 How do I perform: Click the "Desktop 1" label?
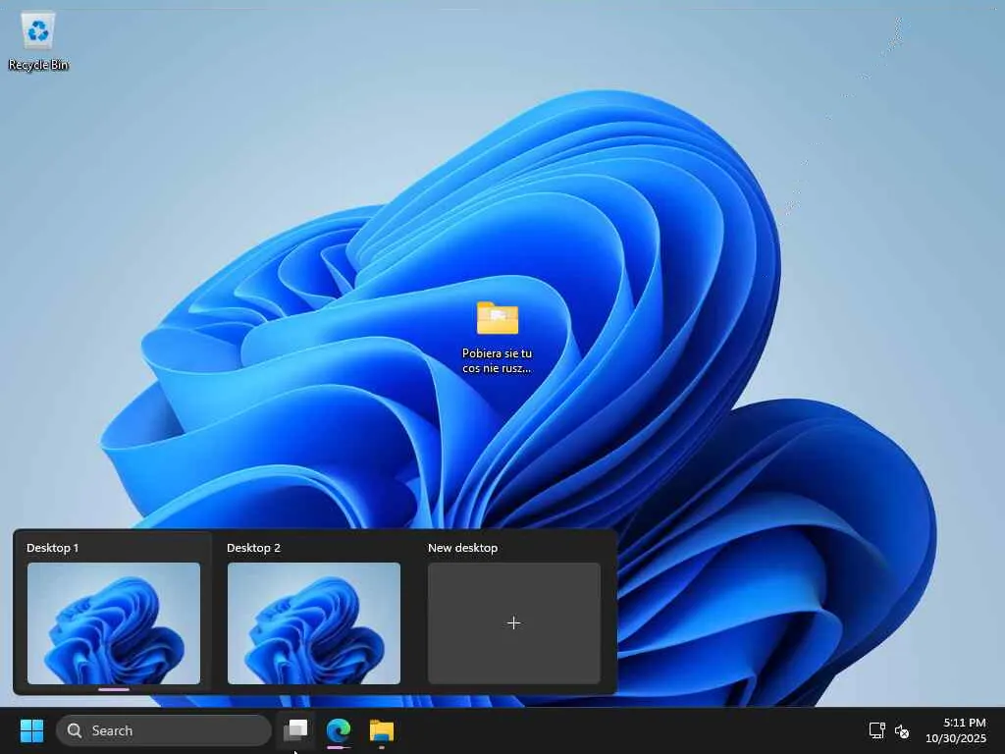point(53,548)
